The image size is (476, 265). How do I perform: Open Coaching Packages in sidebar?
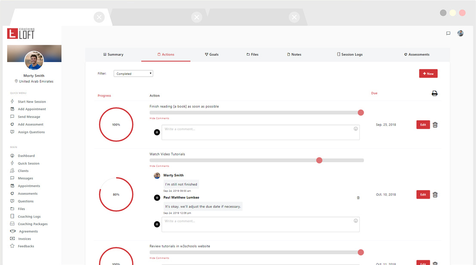click(x=32, y=224)
